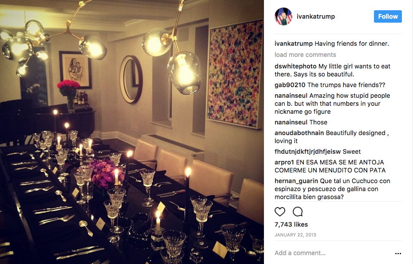Visit dswhitephoto commenter profile
The height and width of the screenshot is (264, 413).
click(x=295, y=66)
